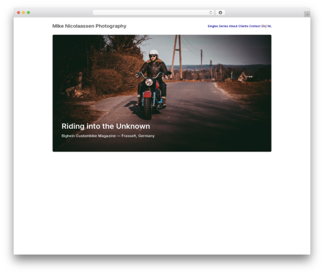
Task: Close the window with the red button
Action: click(19, 13)
